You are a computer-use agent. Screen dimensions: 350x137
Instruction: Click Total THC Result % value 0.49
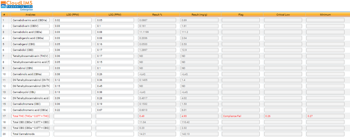click(157, 116)
